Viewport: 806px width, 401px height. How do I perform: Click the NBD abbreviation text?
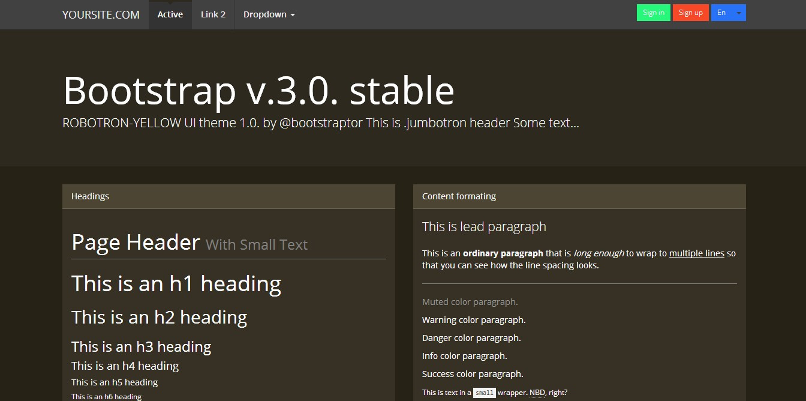[x=537, y=393]
